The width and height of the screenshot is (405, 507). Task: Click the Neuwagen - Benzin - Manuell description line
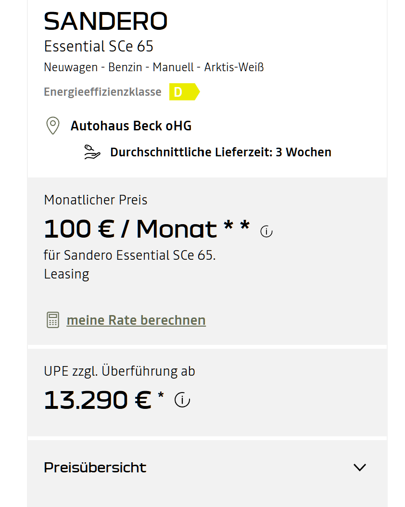point(154,67)
